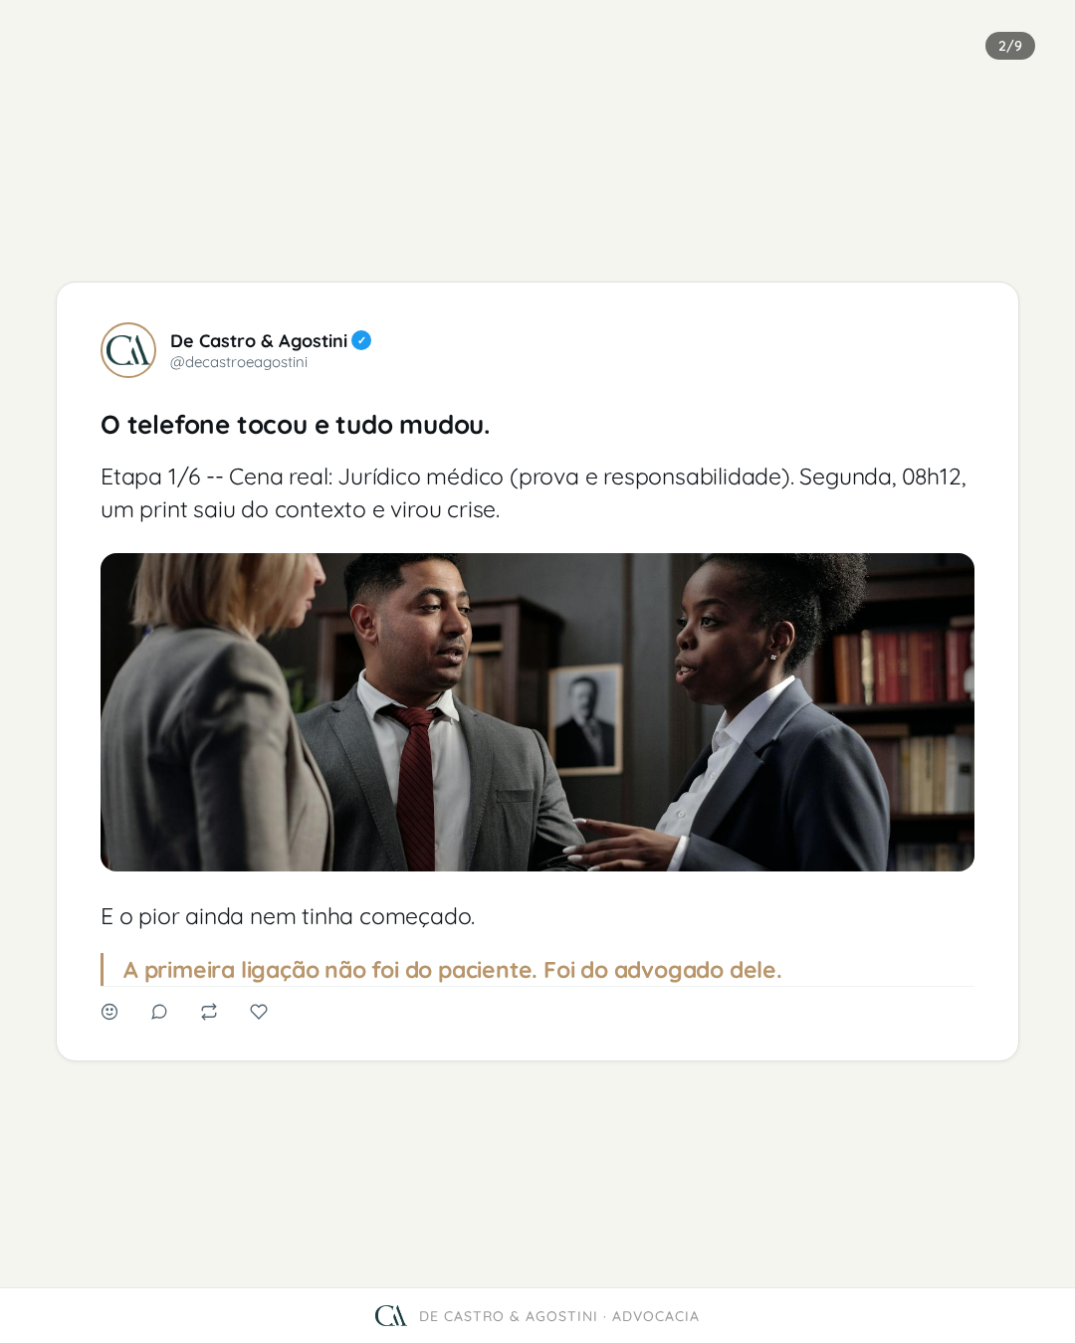Click the @decastroeagostini handle
The height and width of the screenshot is (1343, 1075).
coord(239,362)
